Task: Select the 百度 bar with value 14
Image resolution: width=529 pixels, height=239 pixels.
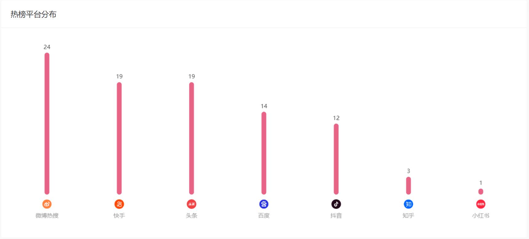Action: coord(264,153)
